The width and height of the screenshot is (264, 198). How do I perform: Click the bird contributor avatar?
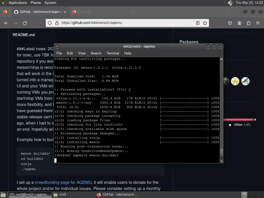click(245, 81)
